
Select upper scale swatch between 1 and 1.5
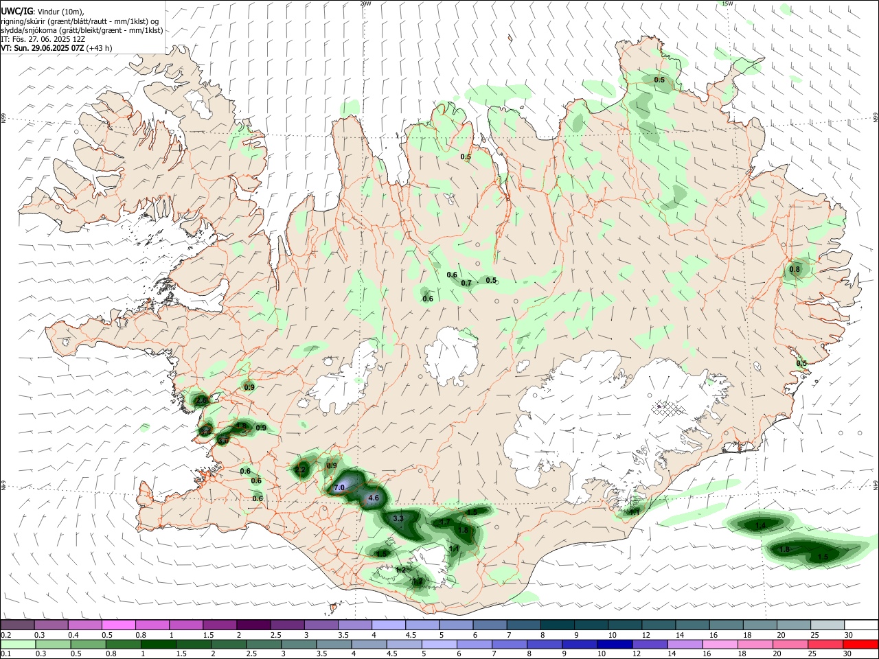[185, 625]
